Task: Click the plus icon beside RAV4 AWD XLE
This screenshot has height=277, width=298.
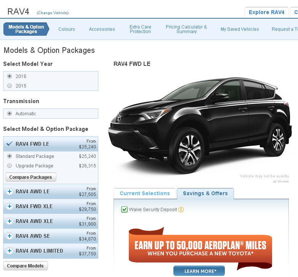Action: (x=10, y=221)
